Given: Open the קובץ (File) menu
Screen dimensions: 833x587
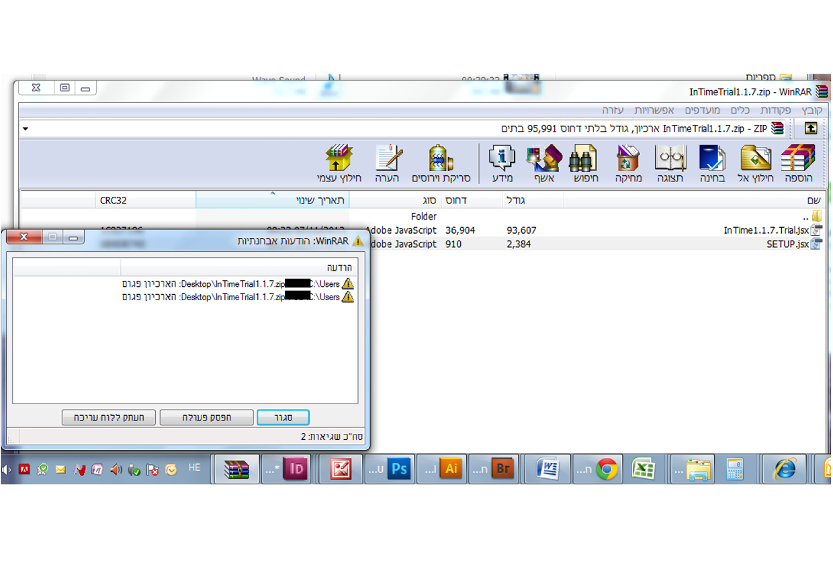Looking at the screenshot, I should click(811, 110).
